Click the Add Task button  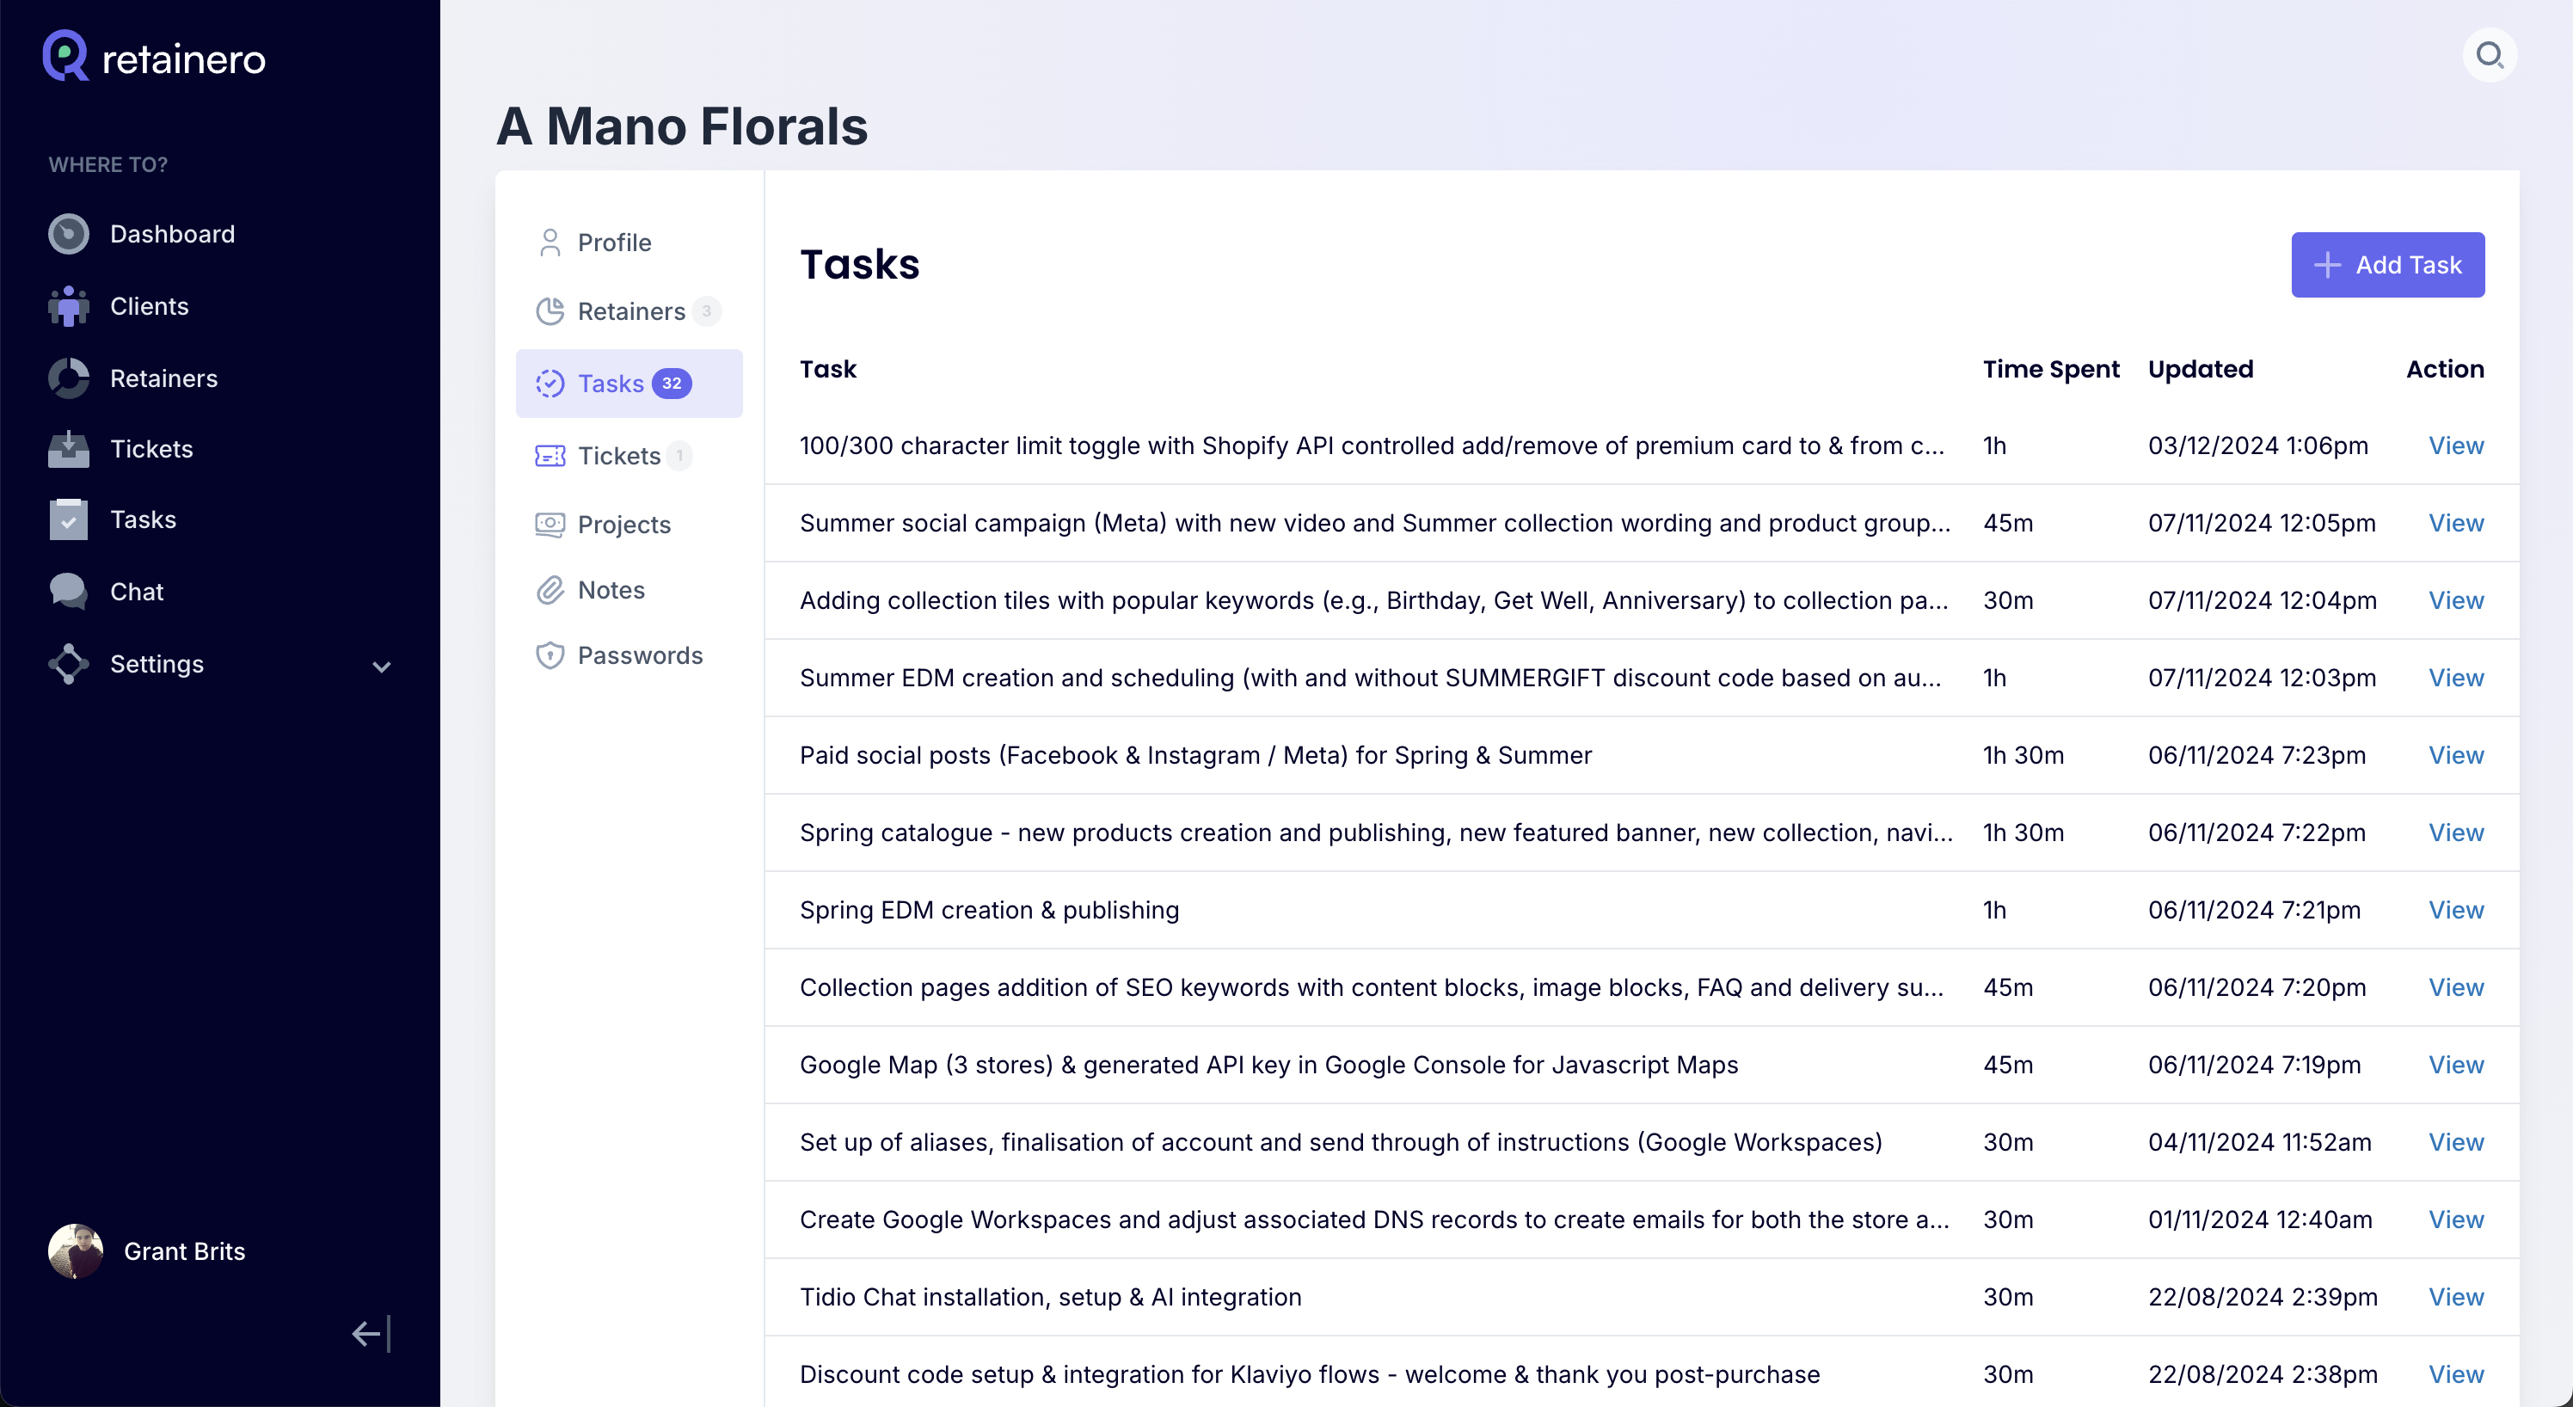click(x=2387, y=265)
